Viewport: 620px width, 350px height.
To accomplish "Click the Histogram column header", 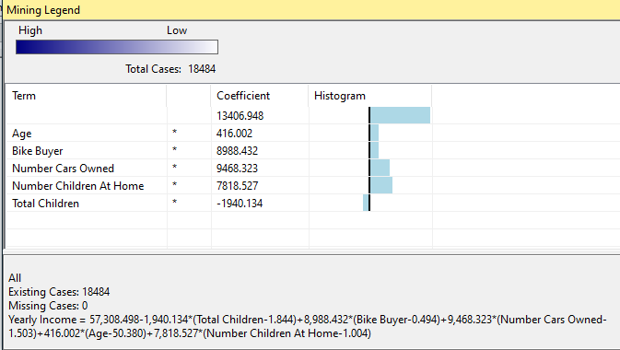I will pos(370,96).
